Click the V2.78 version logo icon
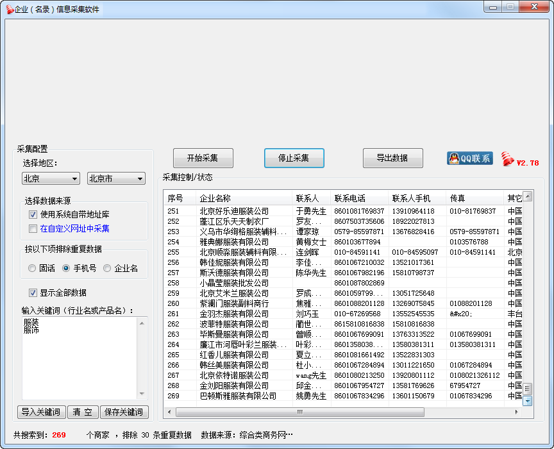Image resolution: width=554 pixels, height=449 pixels. click(x=520, y=159)
